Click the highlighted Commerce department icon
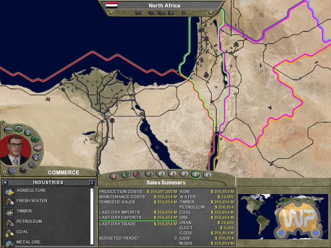Image resolution: width=331 pixels, height=248 pixels. tap(18, 129)
